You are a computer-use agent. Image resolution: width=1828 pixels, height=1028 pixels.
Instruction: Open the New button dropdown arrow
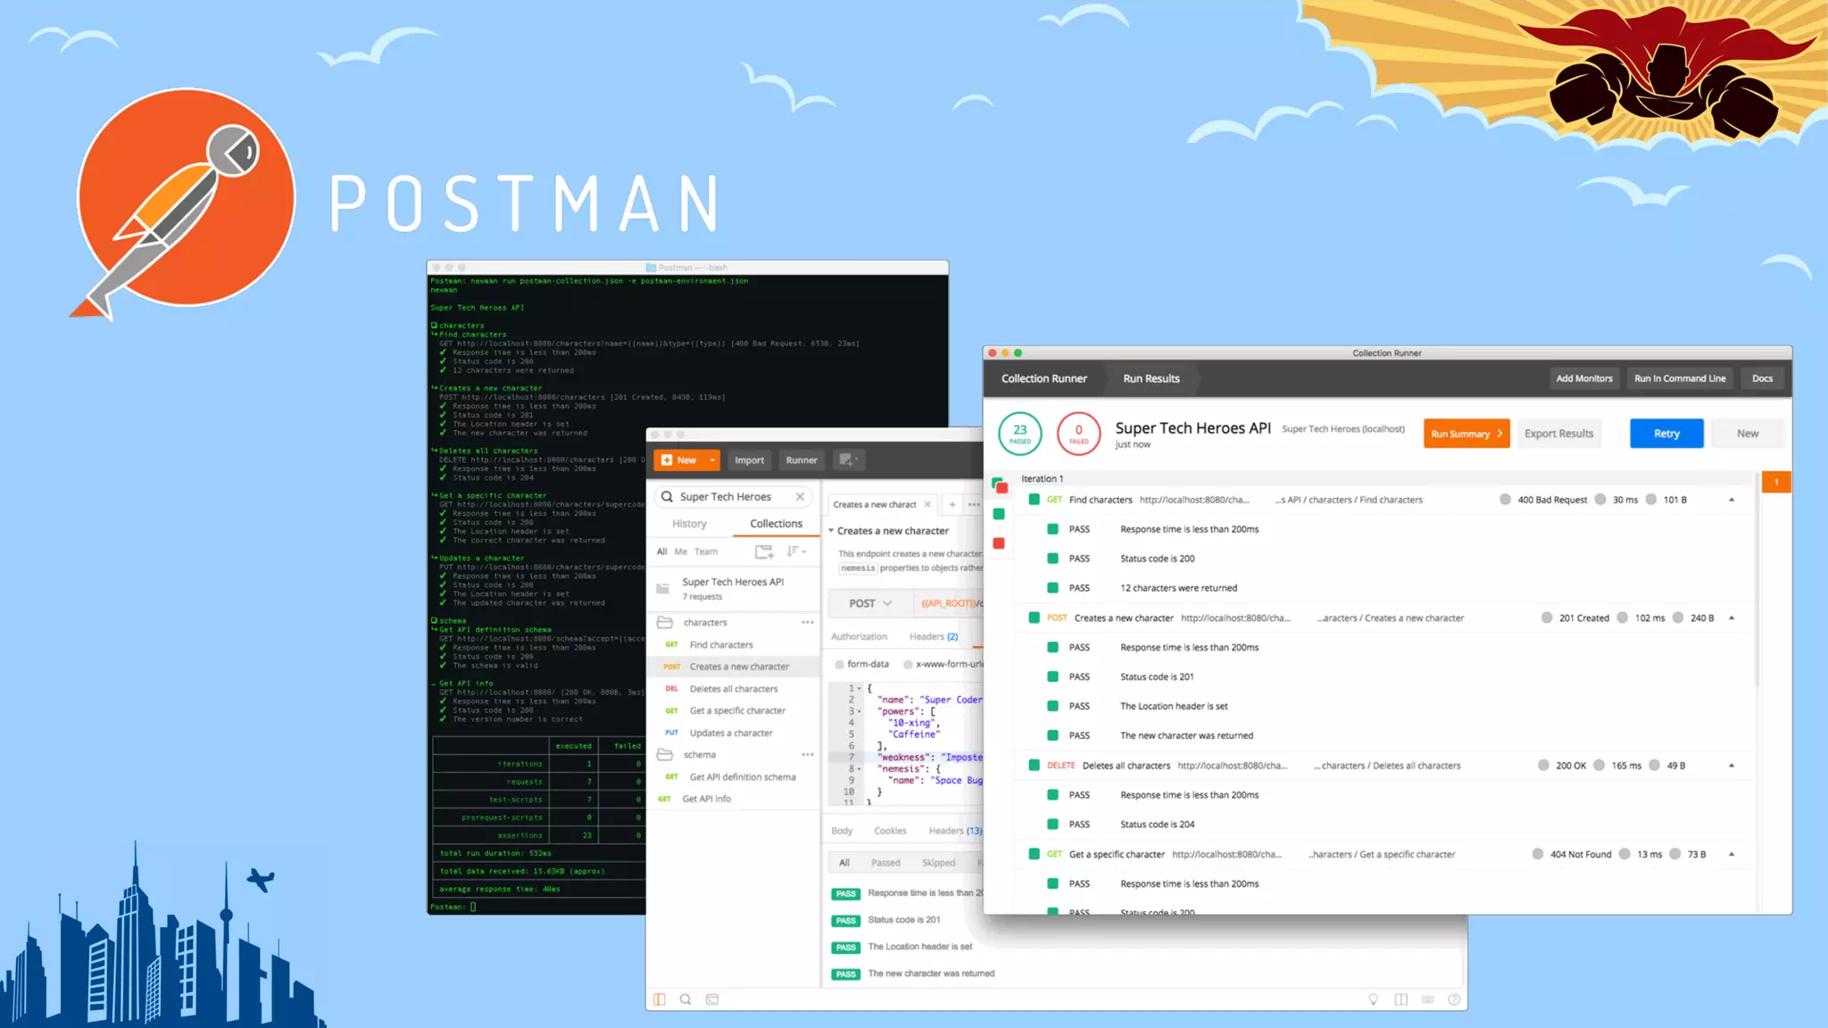click(712, 460)
